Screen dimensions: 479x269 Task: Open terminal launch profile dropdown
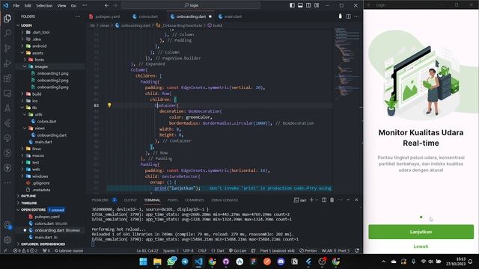click(x=317, y=200)
